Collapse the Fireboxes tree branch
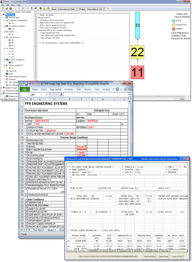This screenshot has width=192, height=262. pos(4,20)
